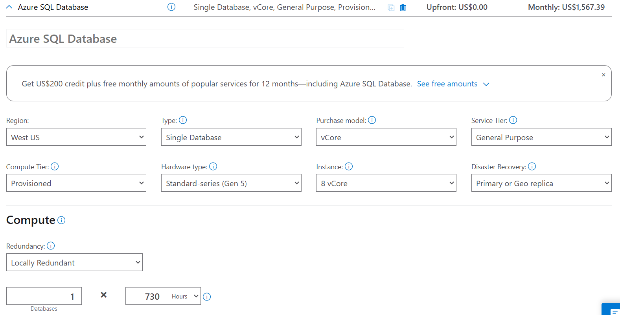Click info icon next to Azure SQL Database header

[171, 7]
